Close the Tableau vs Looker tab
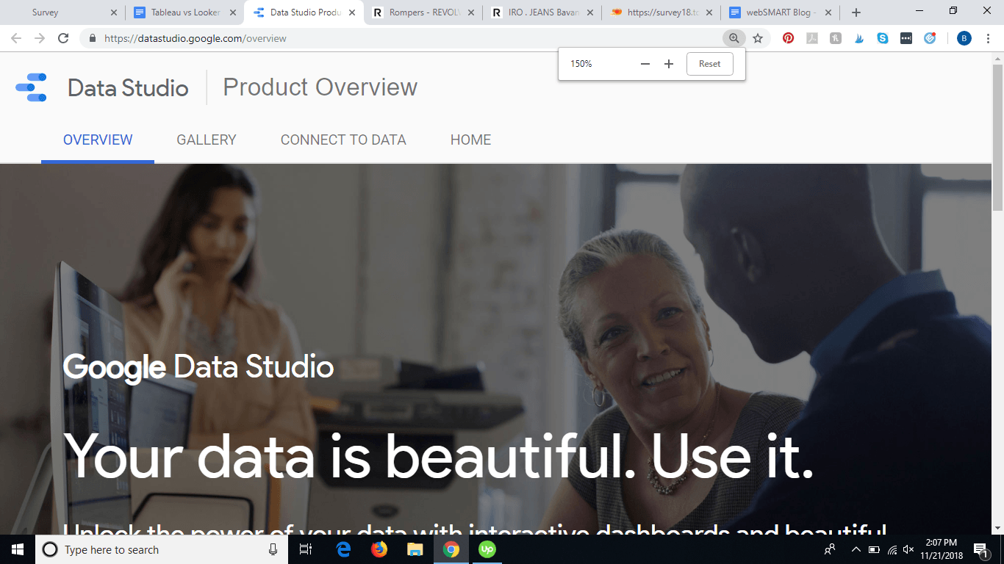 click(232, 12)
